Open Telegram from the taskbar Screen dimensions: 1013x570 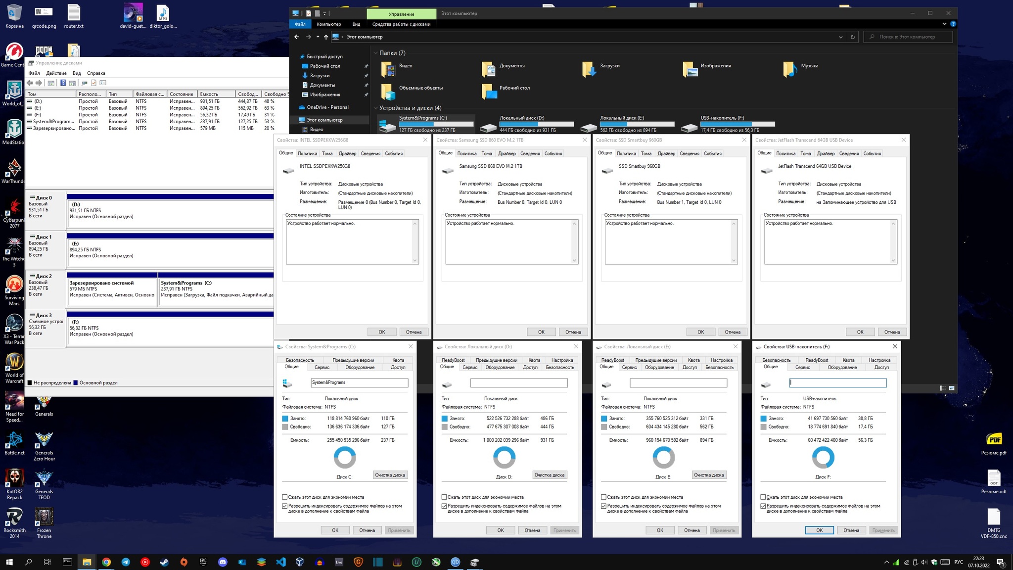[126, 562]
